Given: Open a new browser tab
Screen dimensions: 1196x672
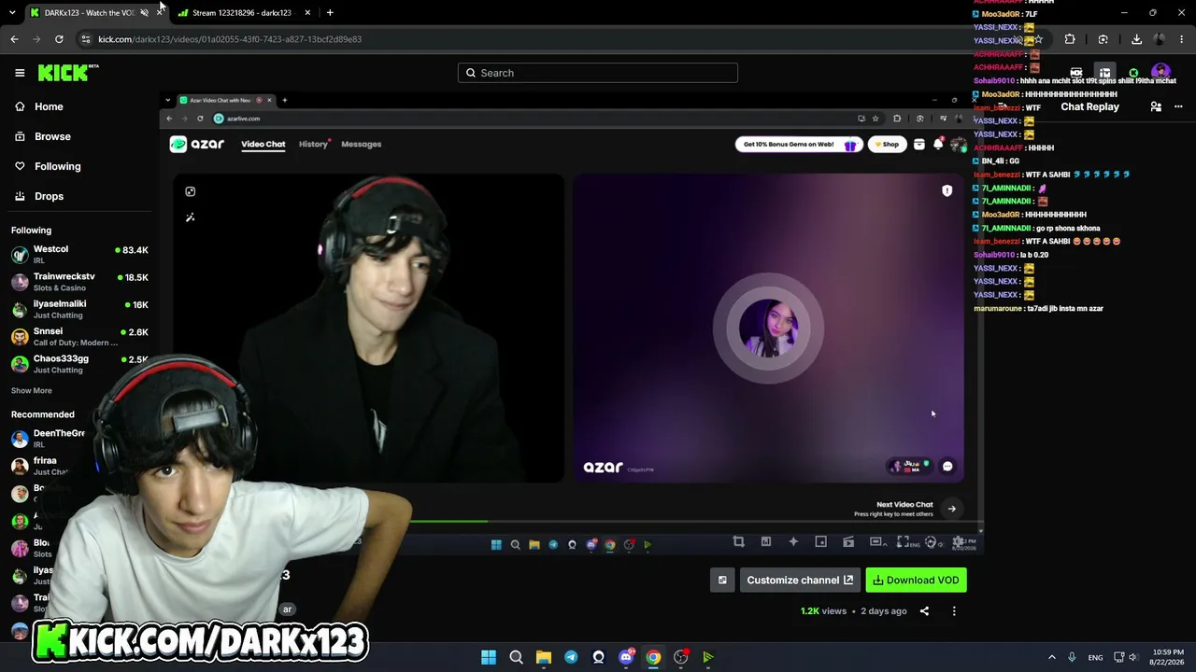Looking at the screenshot, I should click(330, 12).
